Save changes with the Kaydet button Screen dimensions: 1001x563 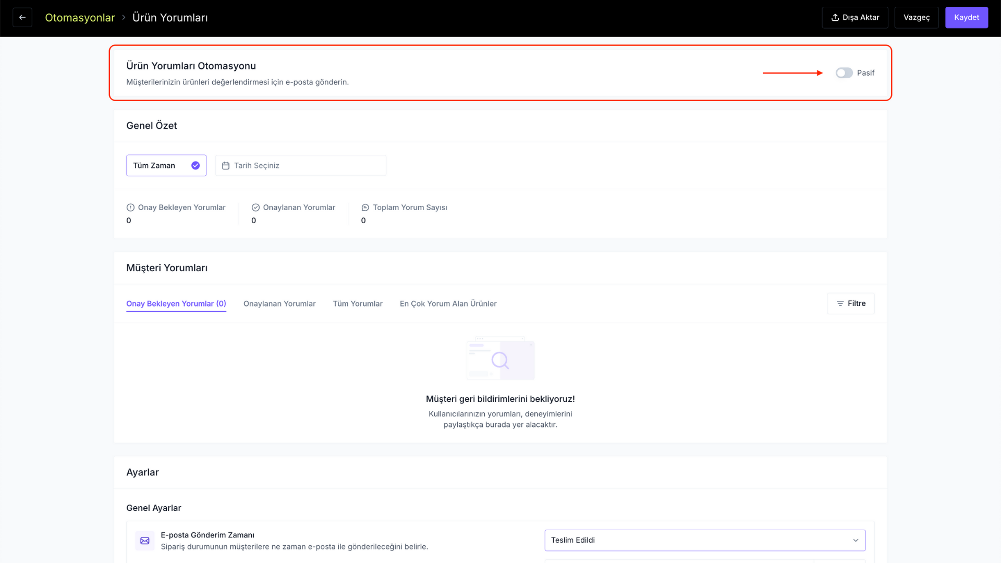click(x=967, y=18)
